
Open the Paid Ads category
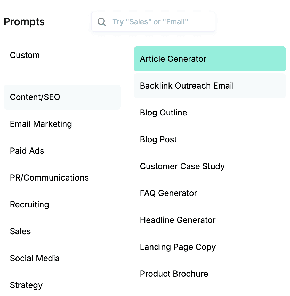click(x=27, y=151)
